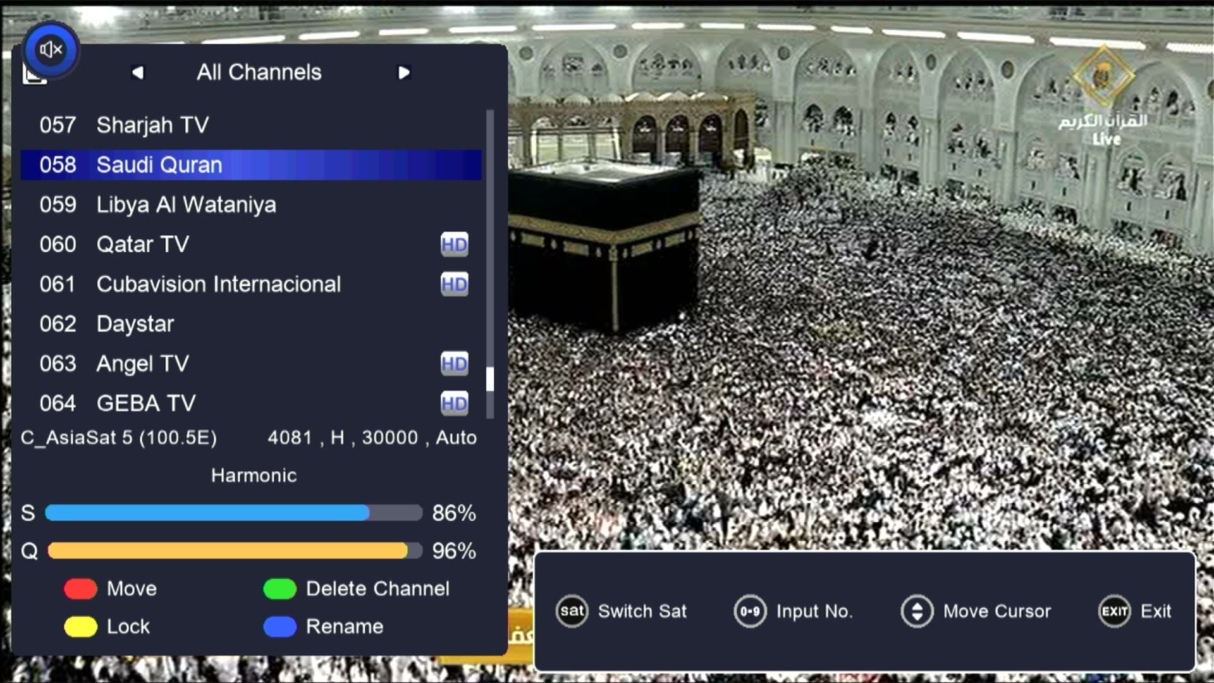Click the EXIT round icon
The image size is (1214, 683).
coord(1113,611)
